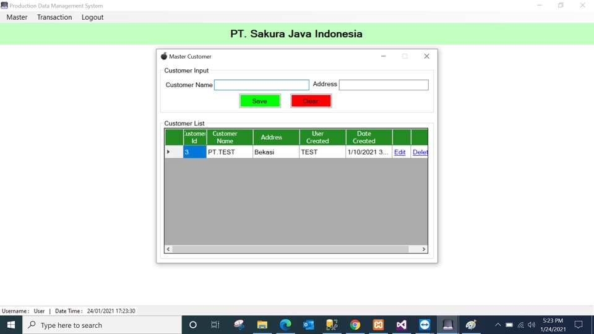Image resolution: width=594 pixels, height=334 pixels.
Task: Click the volume speaker tray icon
Action: (x=532, y=325)
